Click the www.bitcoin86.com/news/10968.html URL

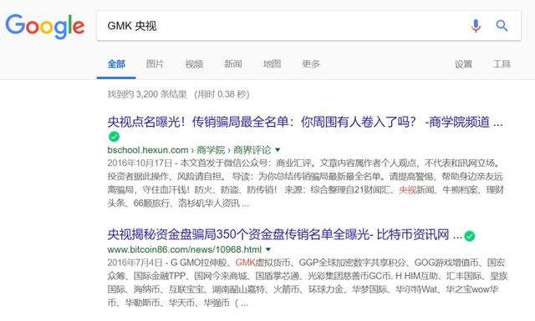click(x=185, y=249)
